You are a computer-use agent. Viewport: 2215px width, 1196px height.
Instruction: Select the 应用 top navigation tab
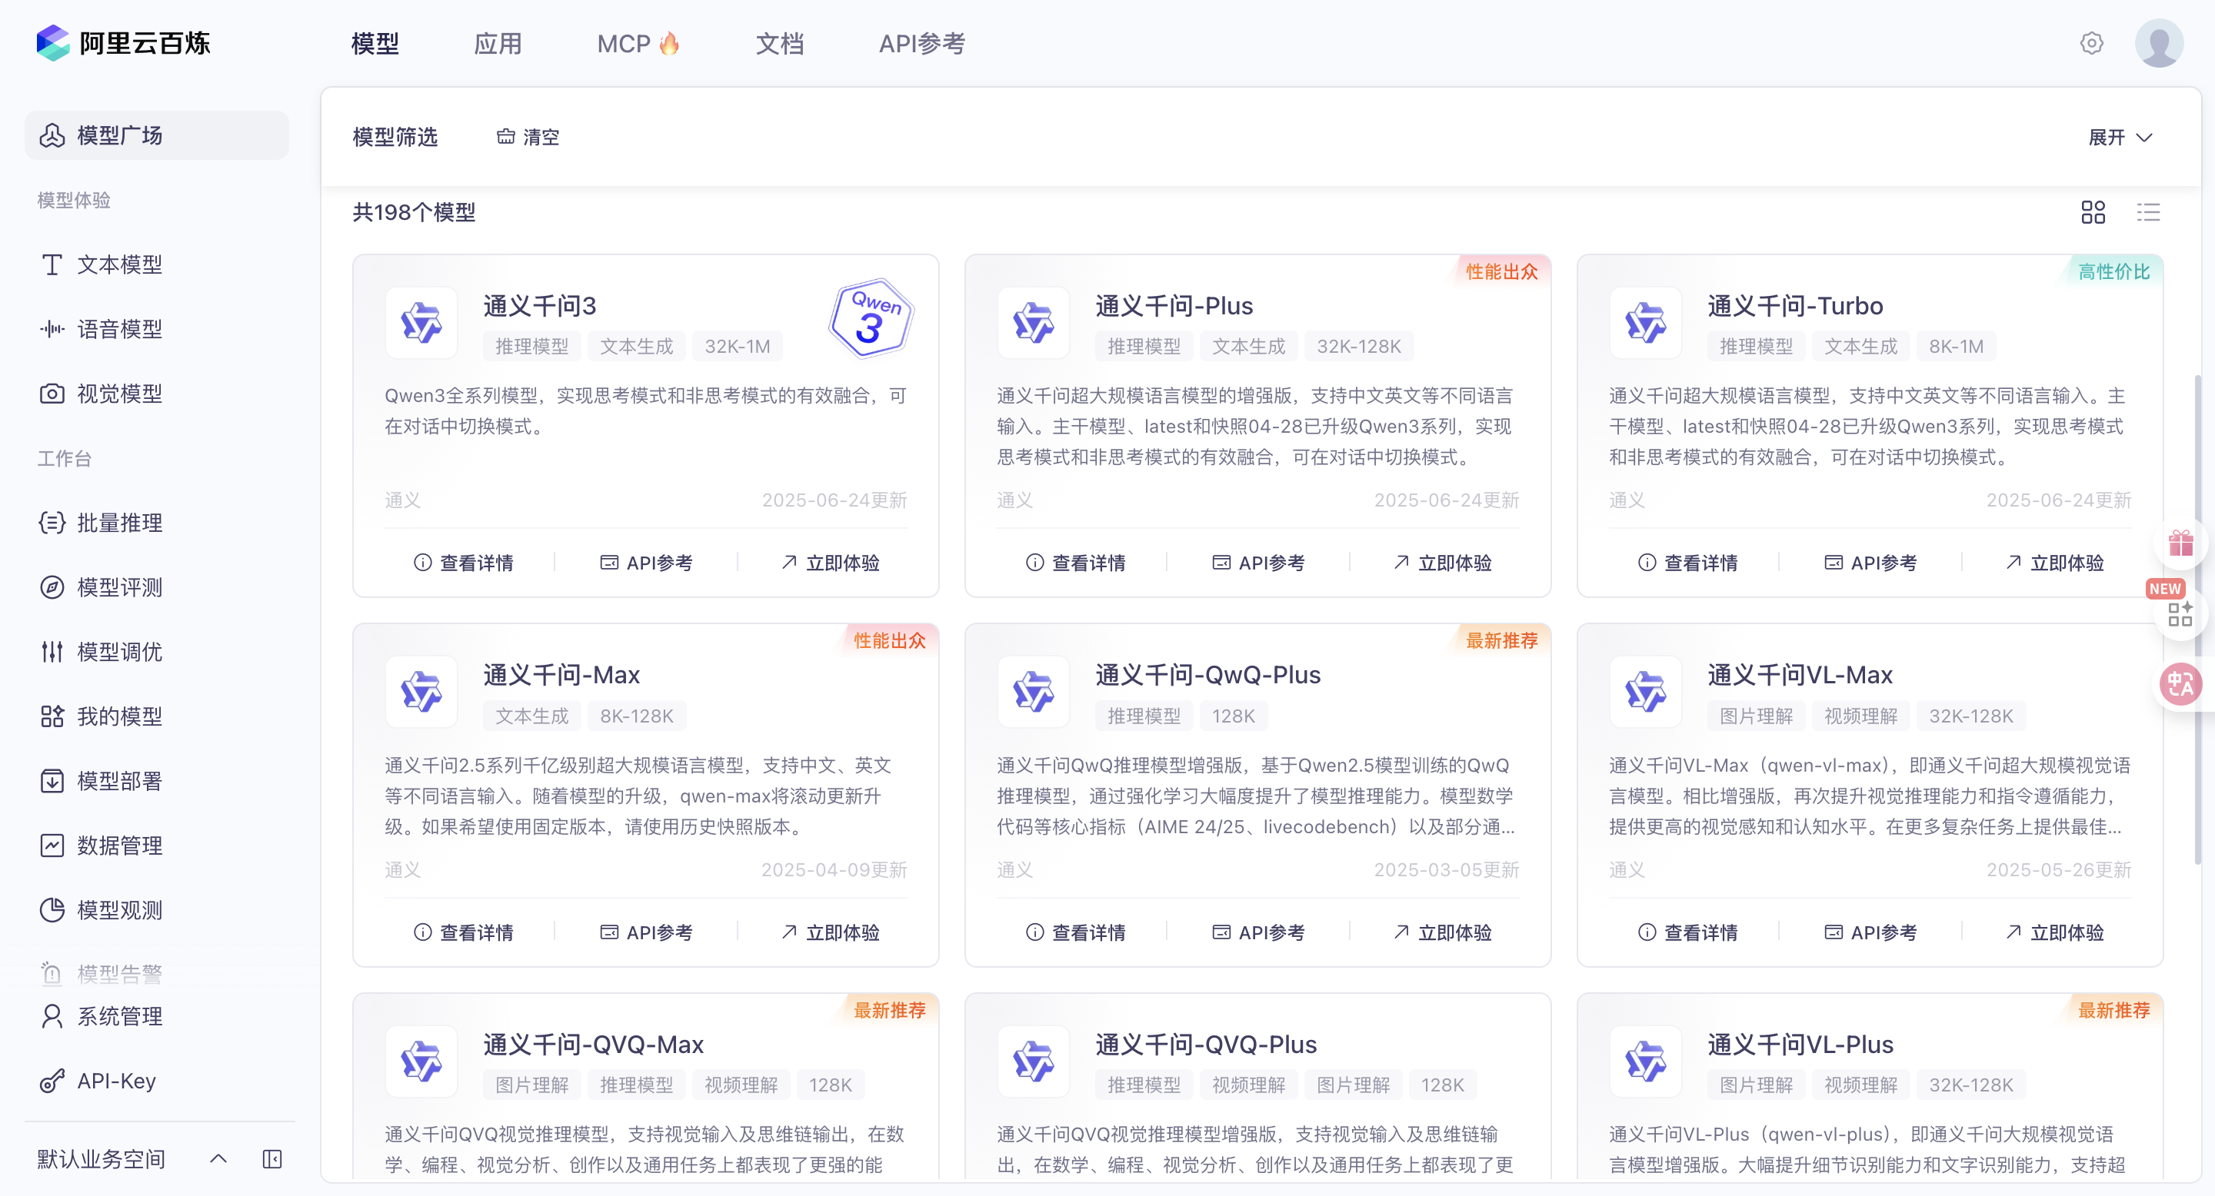[498, 44]
